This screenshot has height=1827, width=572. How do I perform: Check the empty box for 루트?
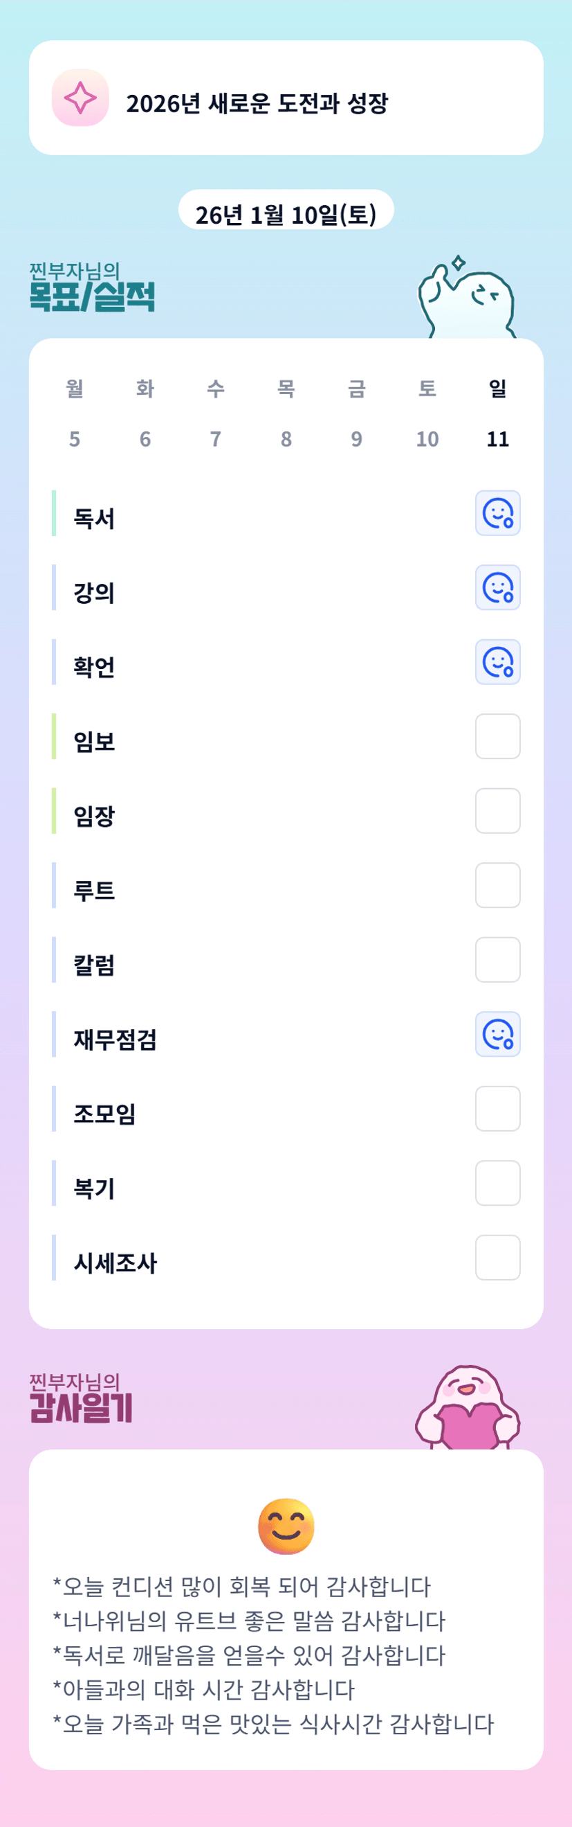pos(497,885)
